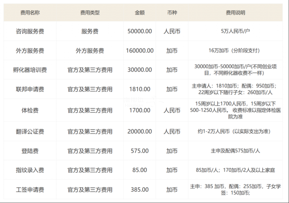289x203 pixels.
Task: Select the 孵化器培训费 fee name
Action: tap(30, 70)
